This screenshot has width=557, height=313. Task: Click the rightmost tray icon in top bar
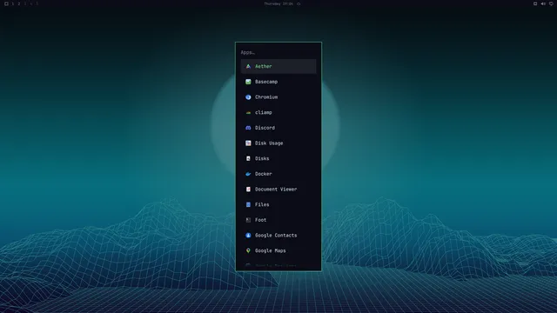pos(551,3)
